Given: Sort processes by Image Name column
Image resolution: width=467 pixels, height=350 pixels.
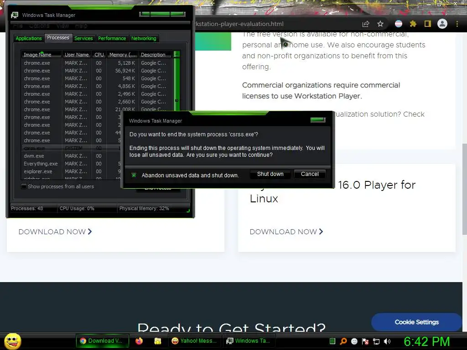Looking at the screenshot, I should click(x=42, y=55).
